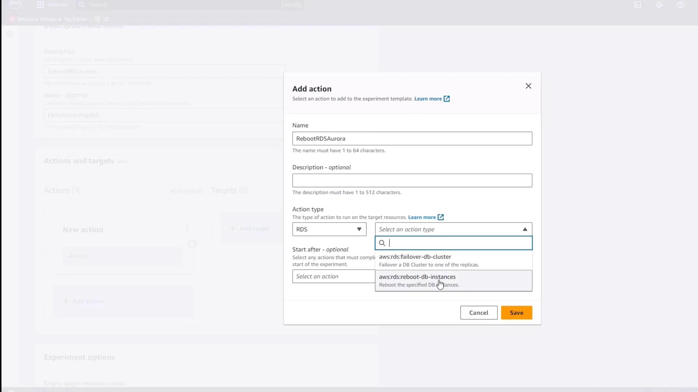This screenshot has width=698, height=392.
Task: Click the external link icon beside top Learn more
Action: coord(447,99)
